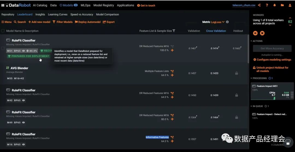Increase the worker count with up arrow
This screenshot has height=152, width=295.
tap(290, 18)
